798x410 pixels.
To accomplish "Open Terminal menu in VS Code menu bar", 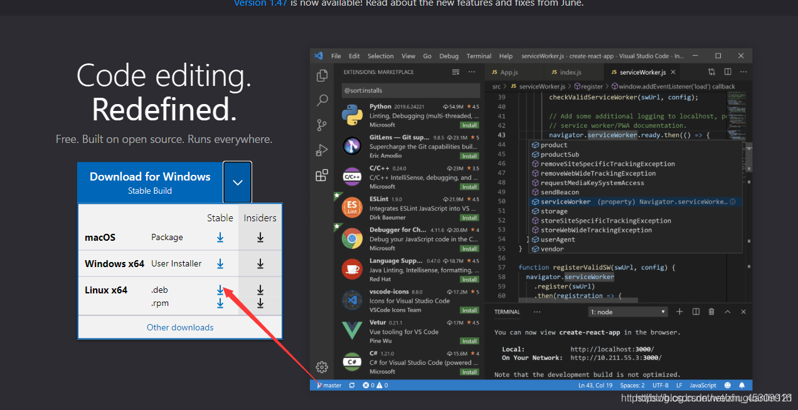I will pyautogui.click(x=479, y=56).
